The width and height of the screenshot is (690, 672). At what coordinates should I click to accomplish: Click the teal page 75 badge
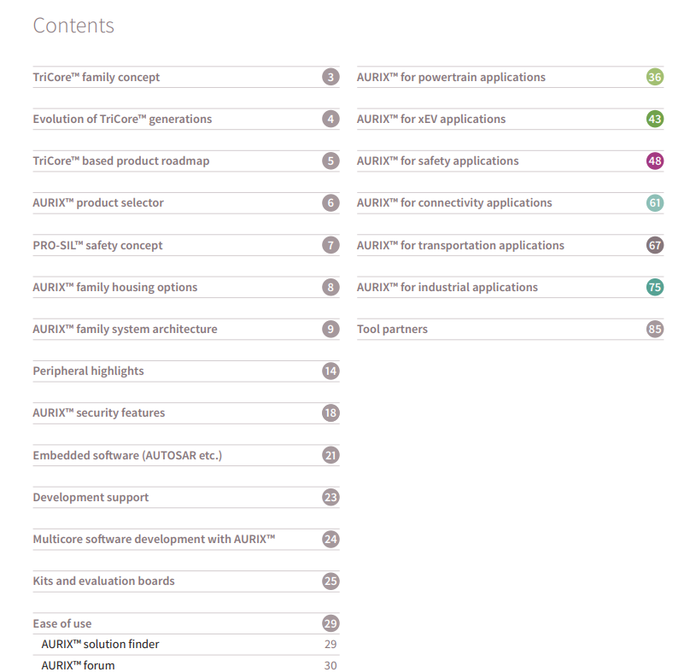coord(655,288)
